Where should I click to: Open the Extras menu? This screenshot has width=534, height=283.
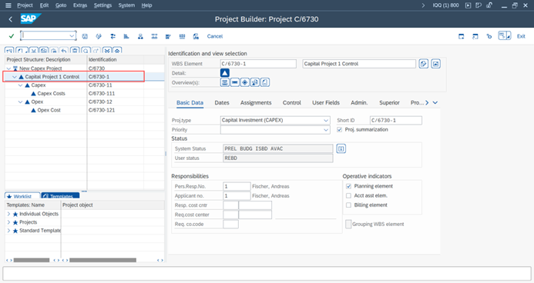point(80,5)
